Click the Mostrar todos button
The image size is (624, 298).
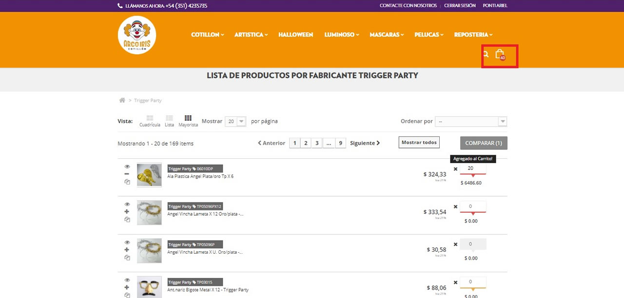tap(419, 142)
